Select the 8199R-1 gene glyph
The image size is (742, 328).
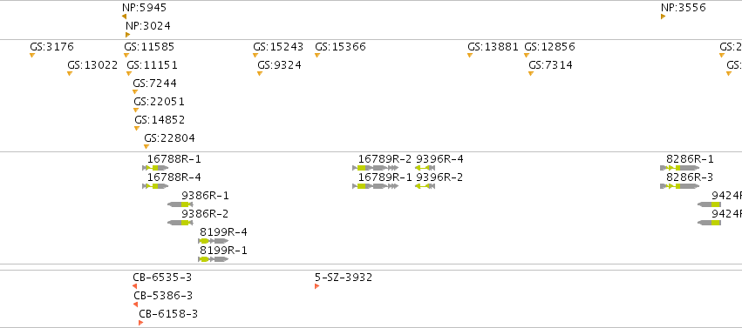[214, 259]
